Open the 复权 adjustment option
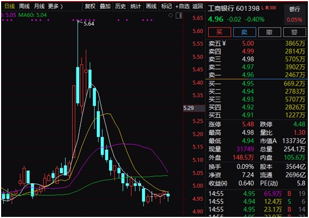Image resolution: width=309 pixels, height=218 pixels. point(90,6)
